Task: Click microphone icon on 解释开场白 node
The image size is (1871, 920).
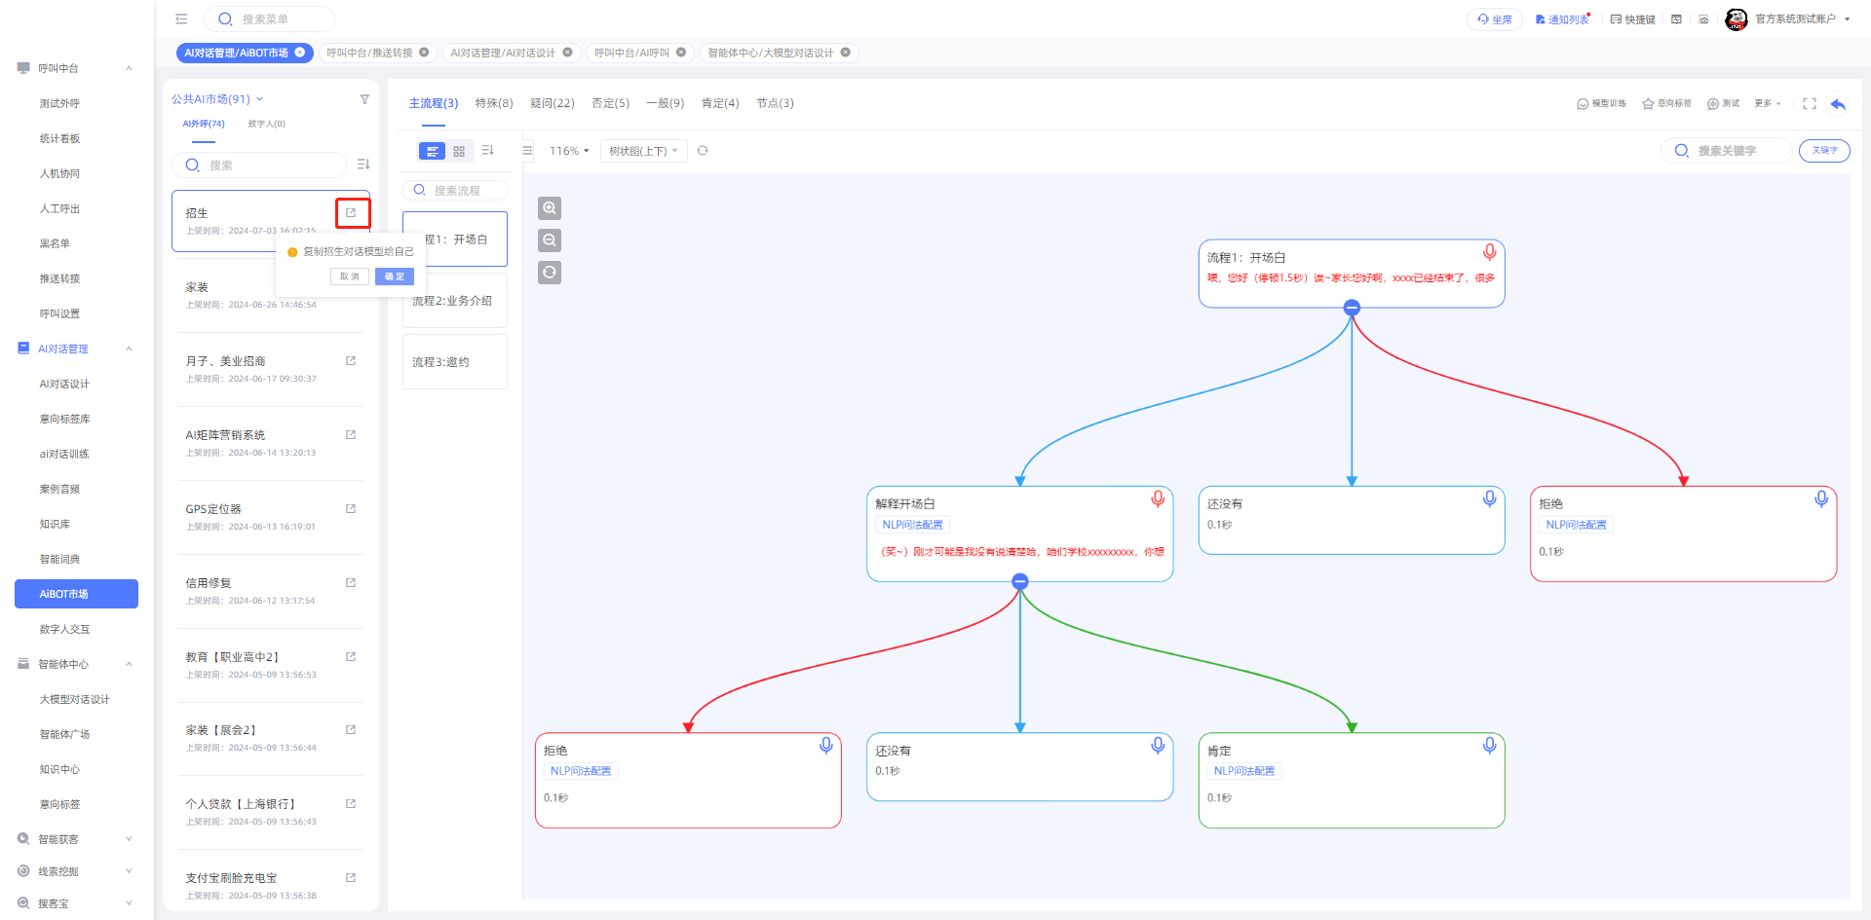Action: click(1158, 498)
